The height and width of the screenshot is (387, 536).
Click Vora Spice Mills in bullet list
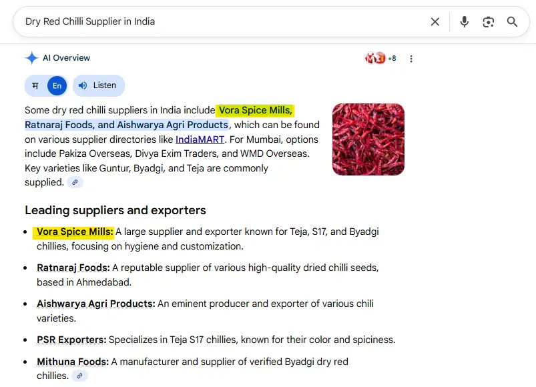tap(75, 232)
